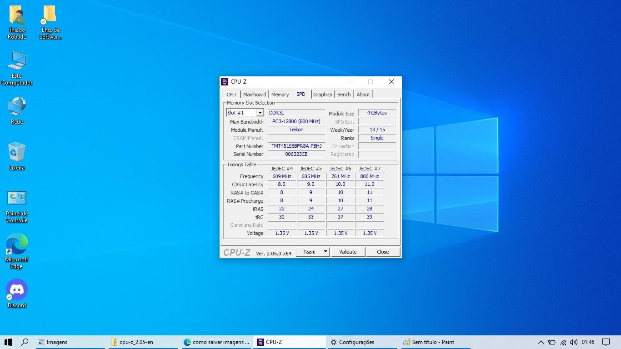Click the Close button in CPU-Z
The image size is (621, 349).
(383, 252)
